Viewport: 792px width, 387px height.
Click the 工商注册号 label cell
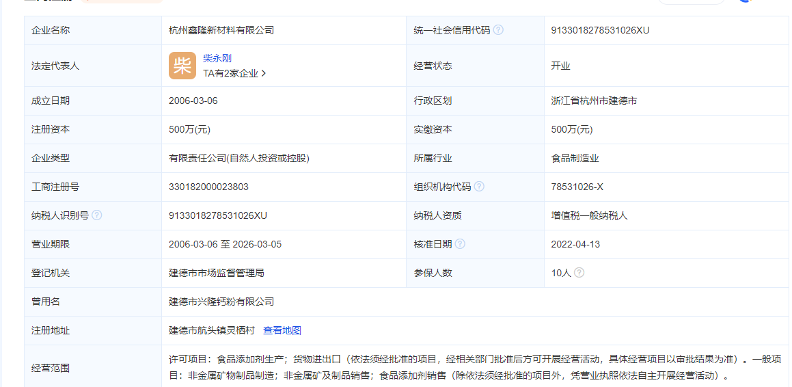[x=93, y=187]
